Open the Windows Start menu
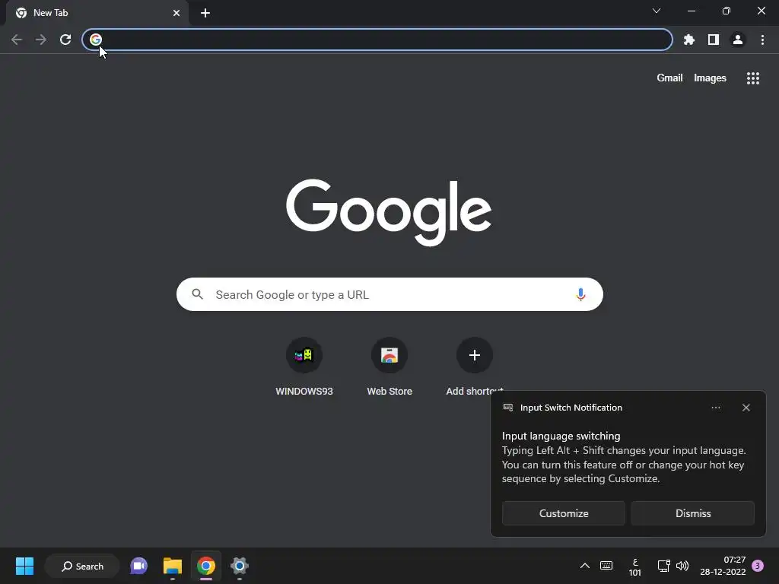This screenshot has width=779, height=584. coord(25,566)
